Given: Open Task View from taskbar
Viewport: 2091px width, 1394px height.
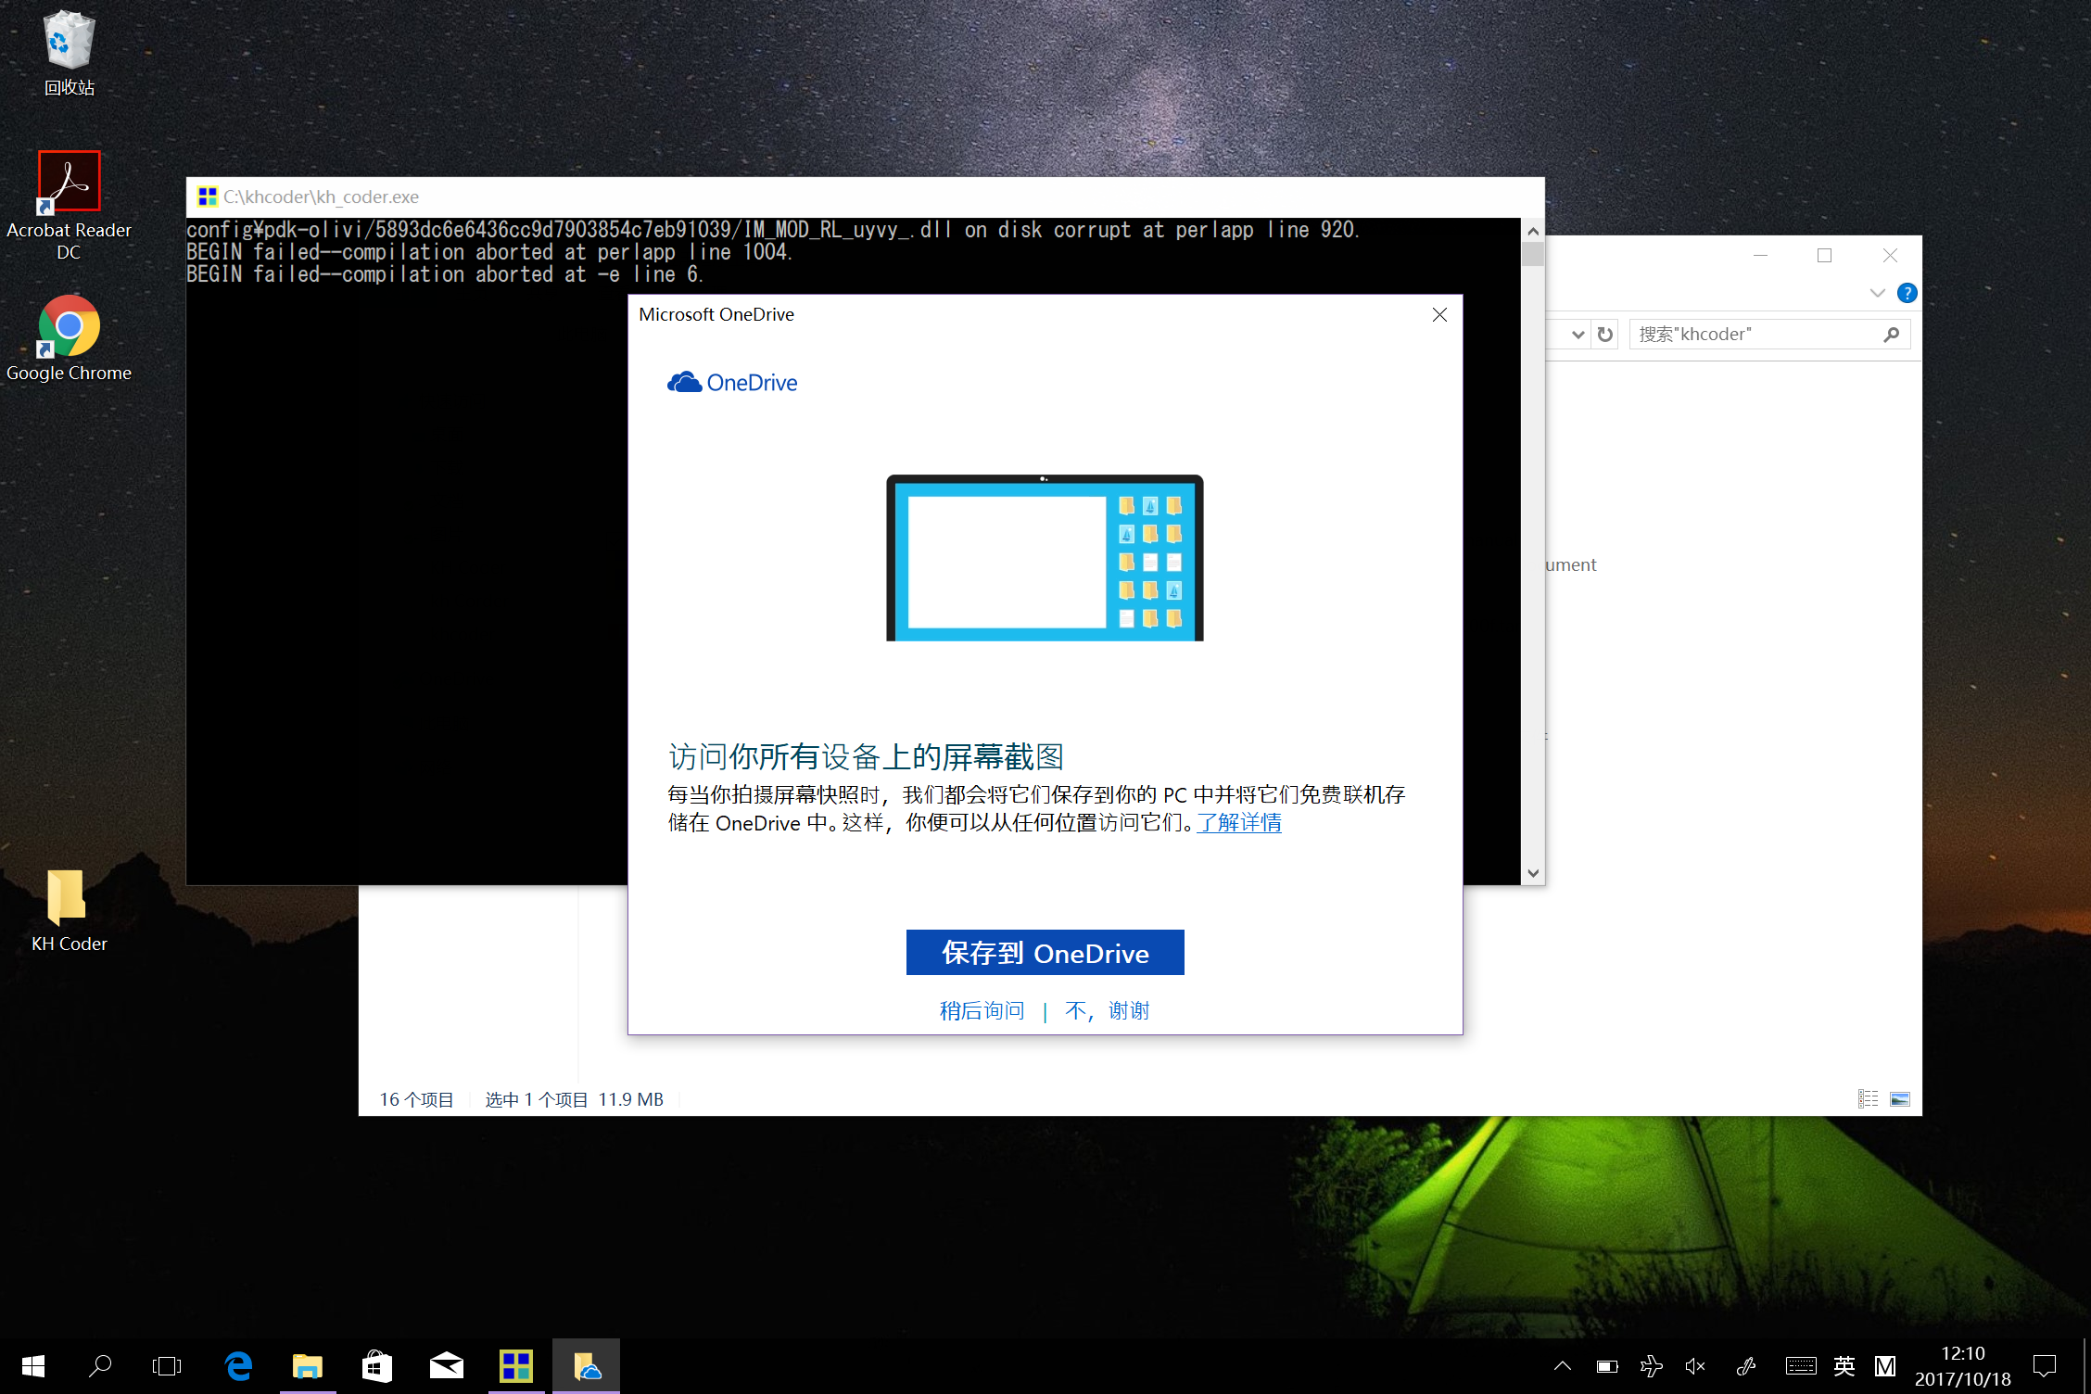Looking at the screenshot, I should coord(167,1365).
